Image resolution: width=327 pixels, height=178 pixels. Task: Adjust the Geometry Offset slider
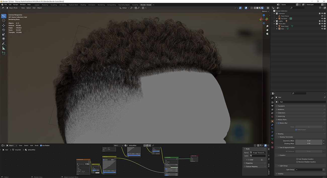(x=309, y=141)
